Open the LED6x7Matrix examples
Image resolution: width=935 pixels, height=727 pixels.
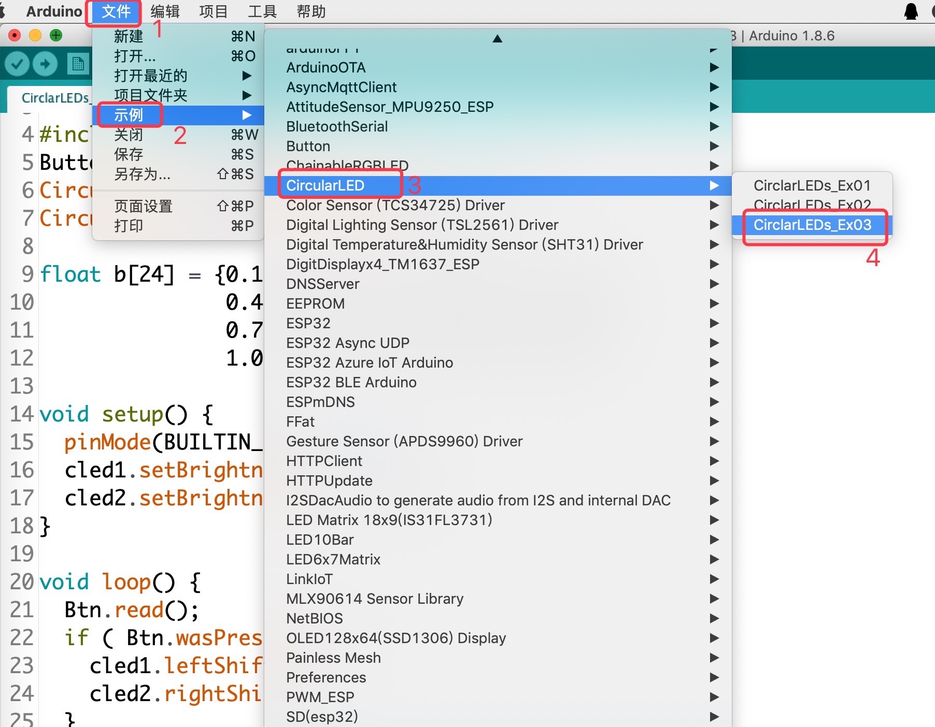coord(498,559)
